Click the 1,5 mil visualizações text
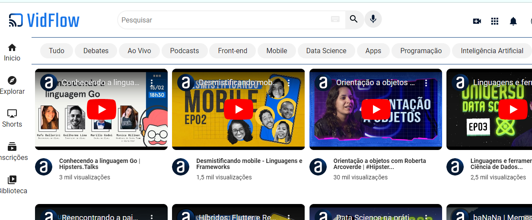532x220 pixels. point(224,177)
